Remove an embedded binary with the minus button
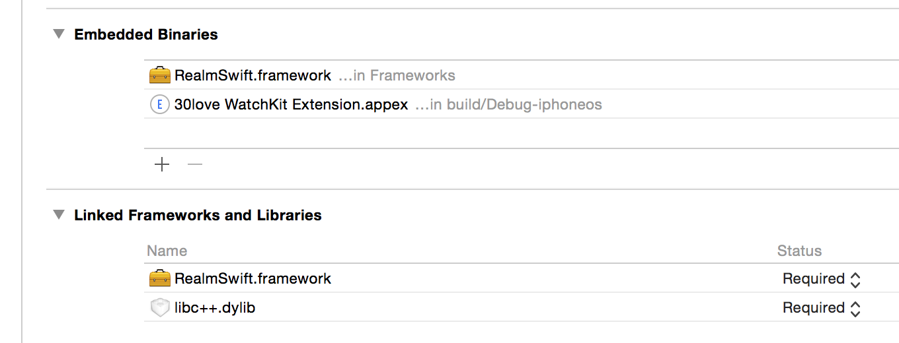The image size is (899, 343). coord(195,164)
